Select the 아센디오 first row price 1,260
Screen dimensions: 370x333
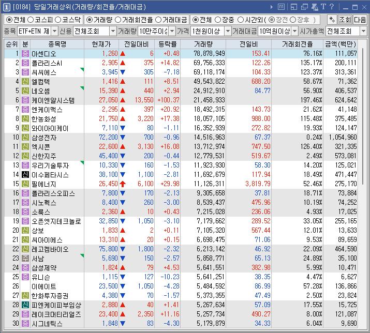point(110,54)
